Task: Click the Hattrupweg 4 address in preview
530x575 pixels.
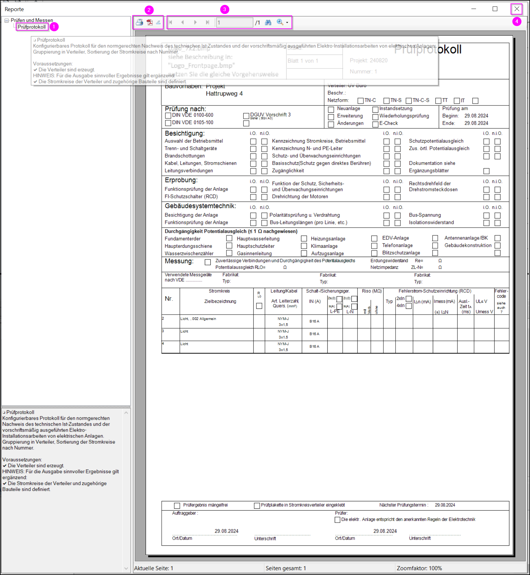Action: (224, 93)
